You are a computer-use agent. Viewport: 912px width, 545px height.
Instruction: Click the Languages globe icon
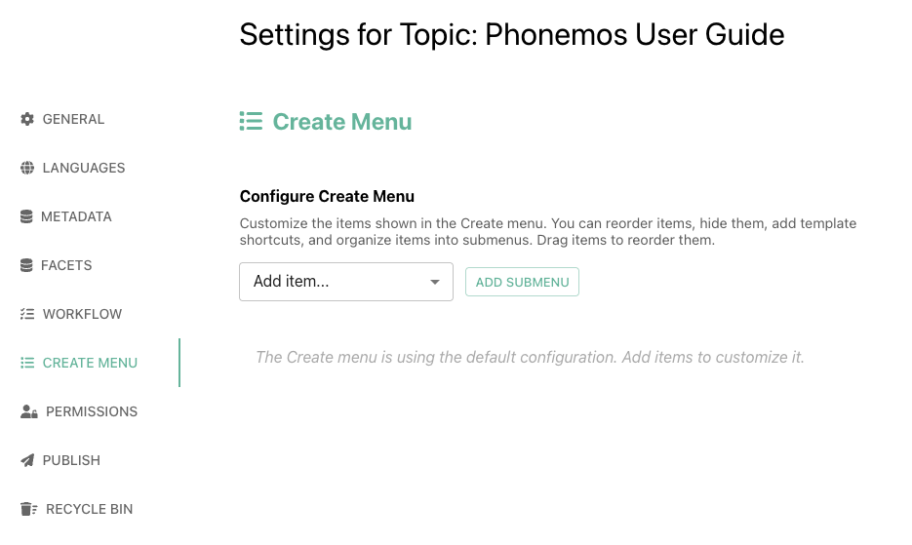coord(27,168)
